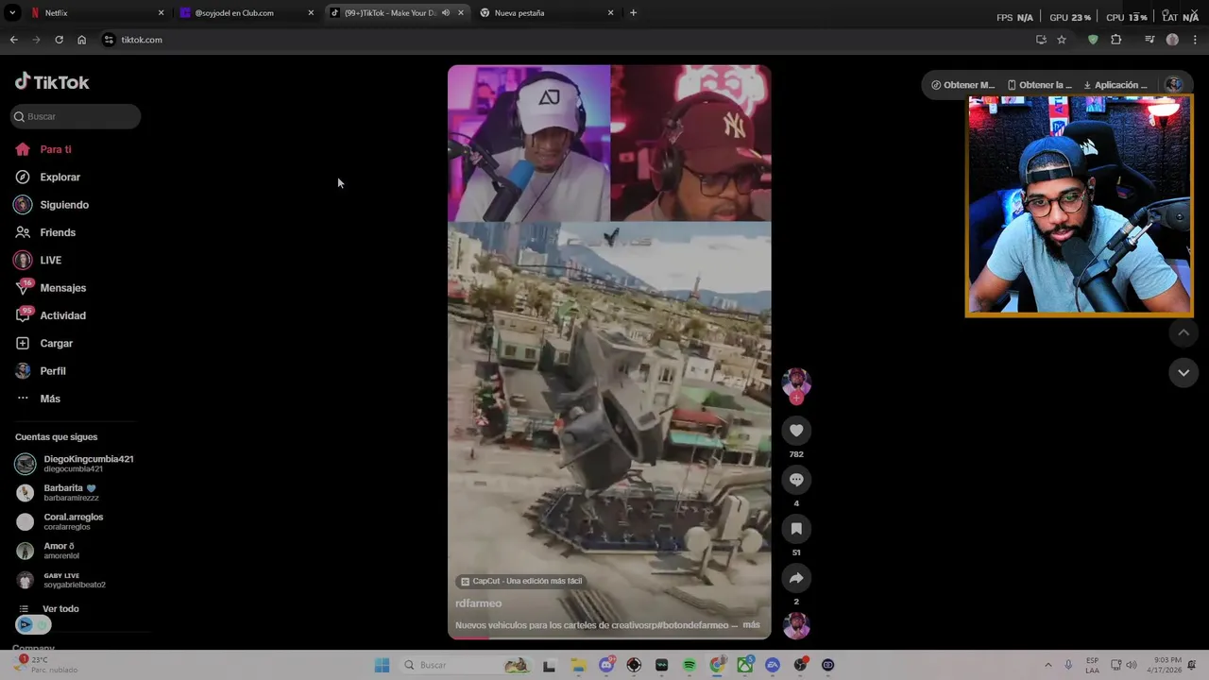Open Windows Start menu
Screen dimensions: 1209x680
point(382,665)
